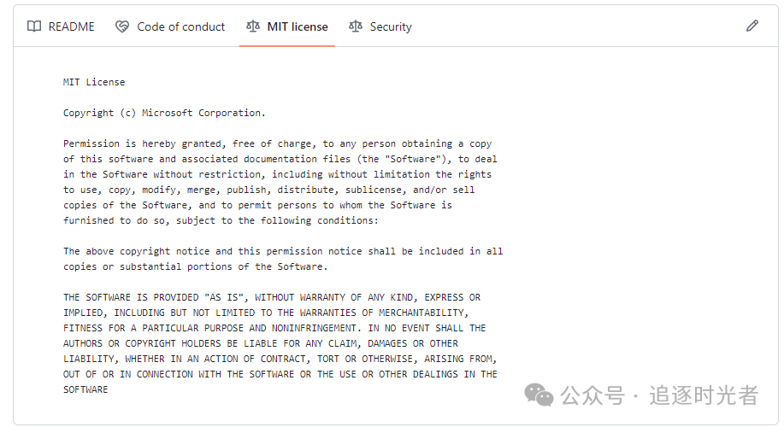Viewport: 784px width, 427px height.
Task: Select the MIT license tab label
Action: pos(298,26)
